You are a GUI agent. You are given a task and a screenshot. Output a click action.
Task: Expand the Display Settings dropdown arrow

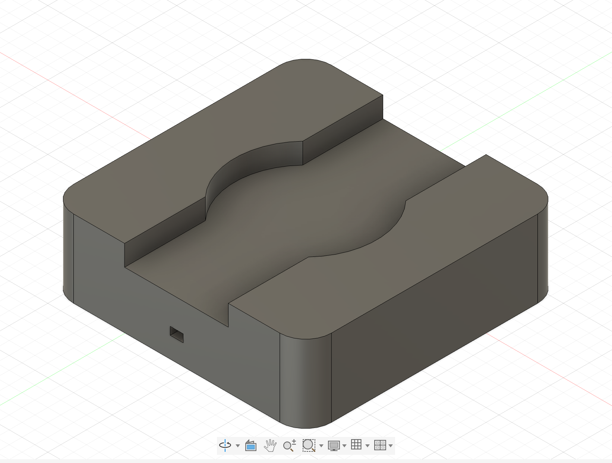point(344,446)
